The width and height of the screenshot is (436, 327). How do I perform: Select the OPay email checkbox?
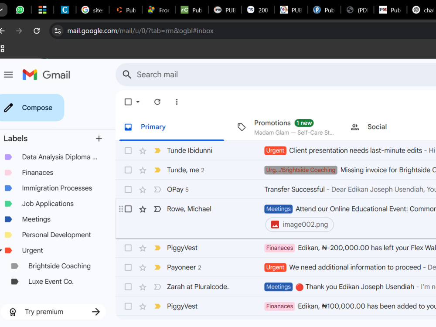click(x=128, y=190)
